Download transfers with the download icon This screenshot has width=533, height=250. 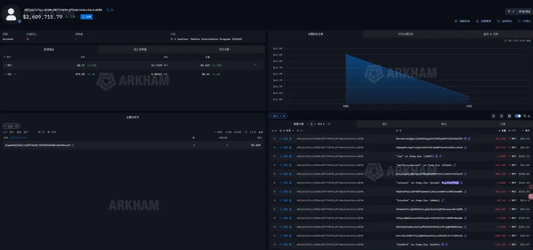click(529, 116)
